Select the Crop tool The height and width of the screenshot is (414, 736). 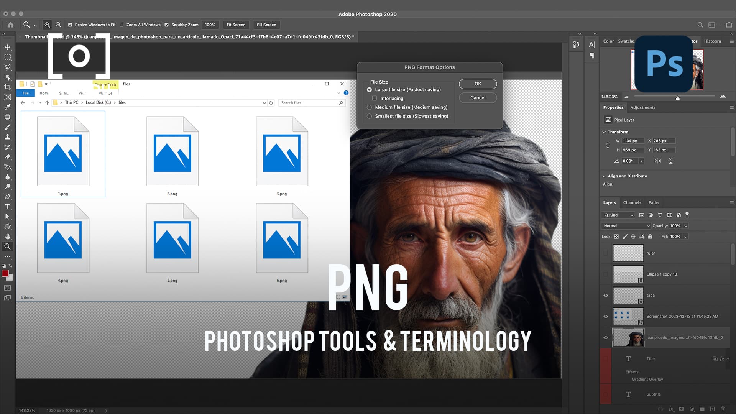pyautogui.click(x=8, y=87)
